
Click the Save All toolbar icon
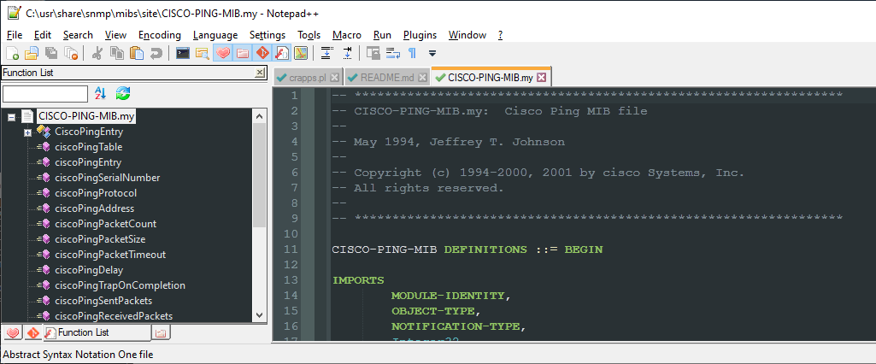(51, 53)
